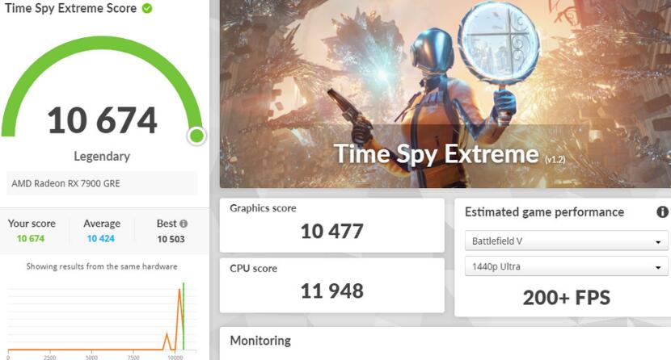Click the Legendary rating label

pyautogui.click(x=102, y=156)
